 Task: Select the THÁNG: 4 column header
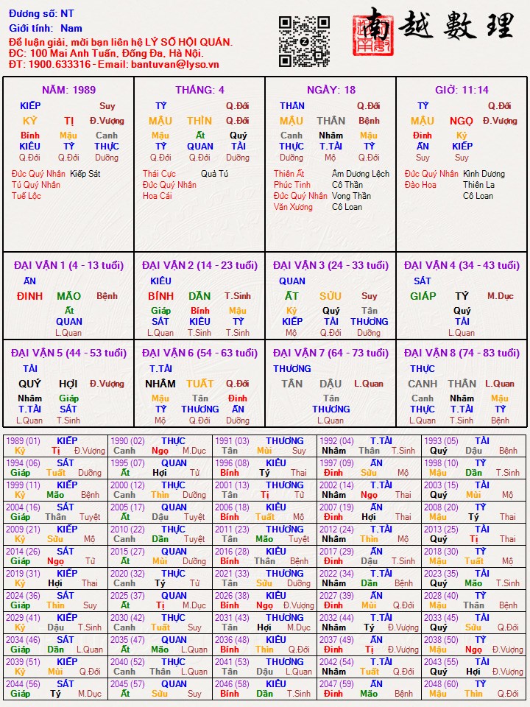coord(199,90)
